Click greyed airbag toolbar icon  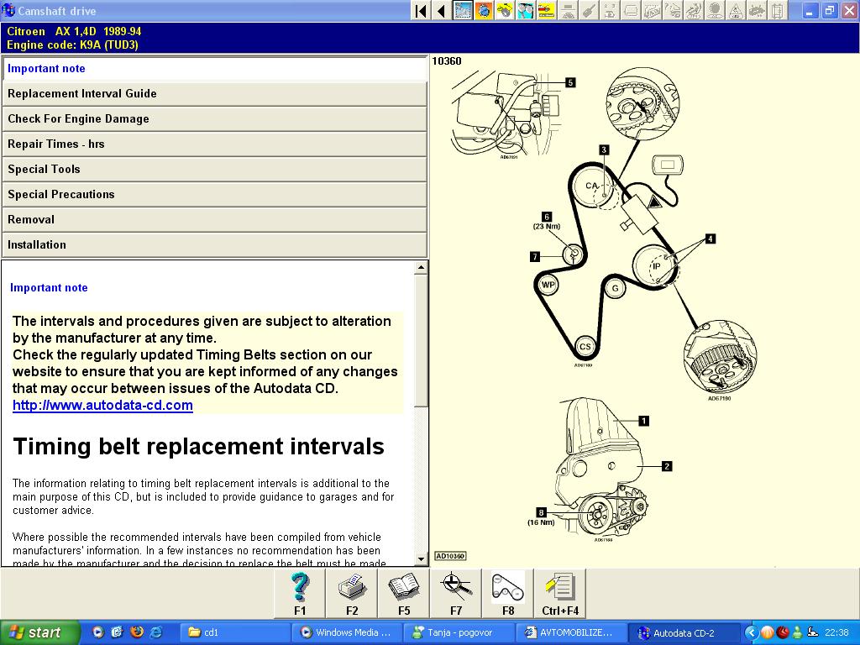(x=715, y=10)
